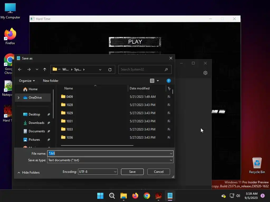Viewport: 270px width, 202px height.
Task: Collapse with Hide Folders
Action: click(28, 173)
